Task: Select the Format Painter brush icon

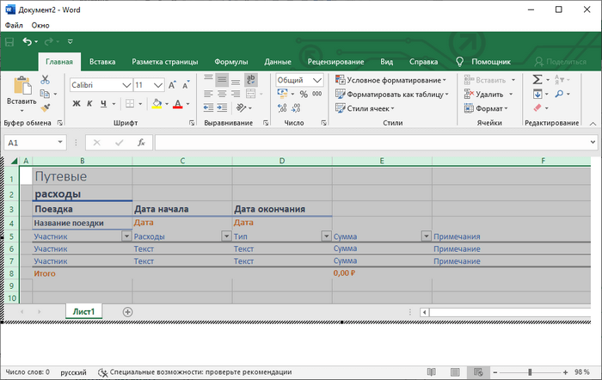Action: tap(46, 107)
